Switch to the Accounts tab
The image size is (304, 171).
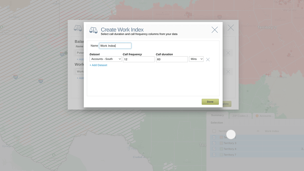click(264, 116)
